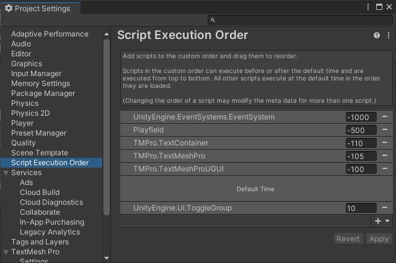Remove the Playfield script entry
The height and width of the screenshot is (263, 396).
coord(385,129)
